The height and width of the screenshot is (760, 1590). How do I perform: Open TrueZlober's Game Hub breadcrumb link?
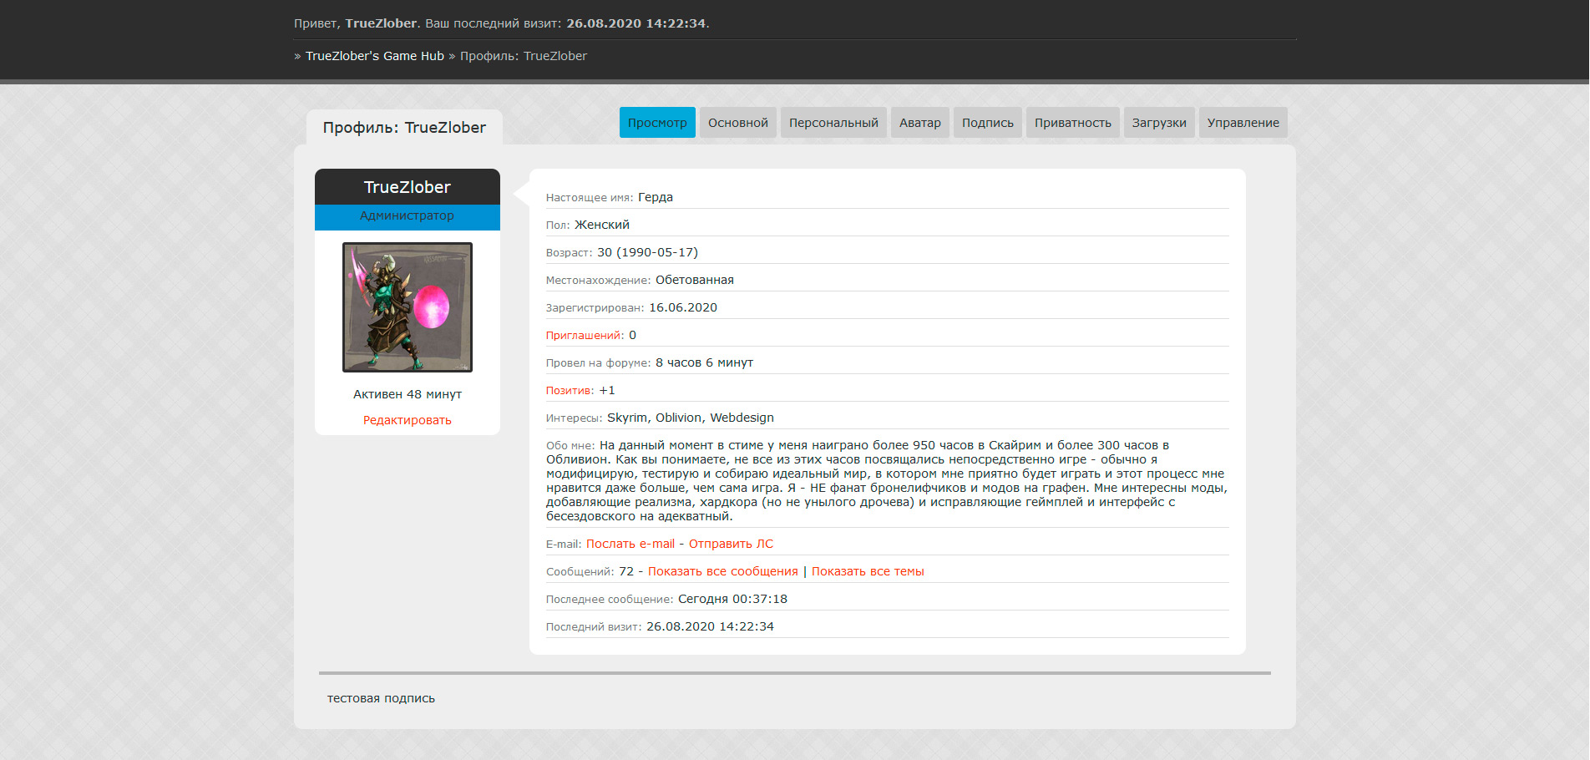pos(375,56)
